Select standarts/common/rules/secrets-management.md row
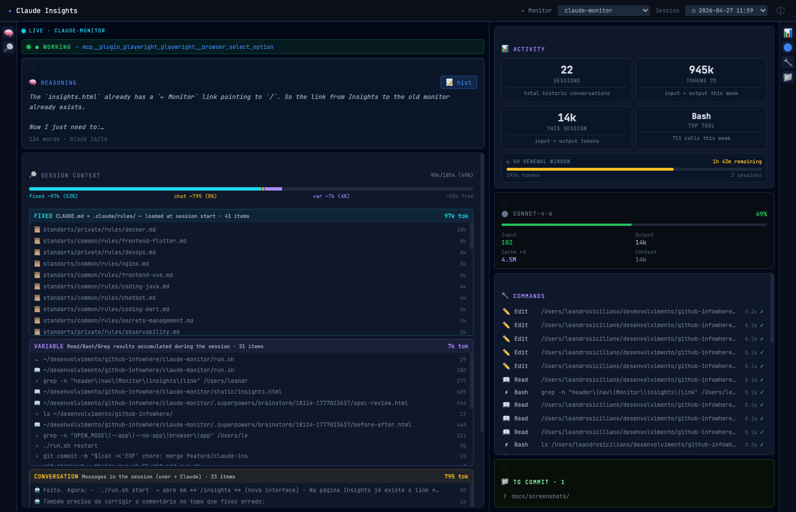 coord(250,321)
